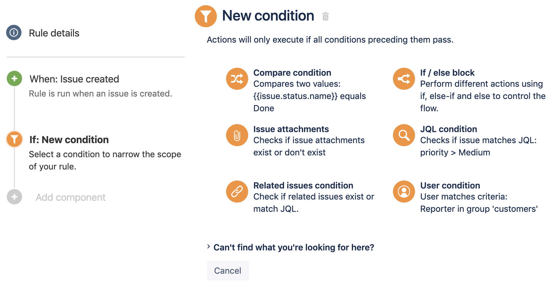Click the green Issue created trigger icon
This screenshot has width=550, height=289.
click(x=14, y=78)
